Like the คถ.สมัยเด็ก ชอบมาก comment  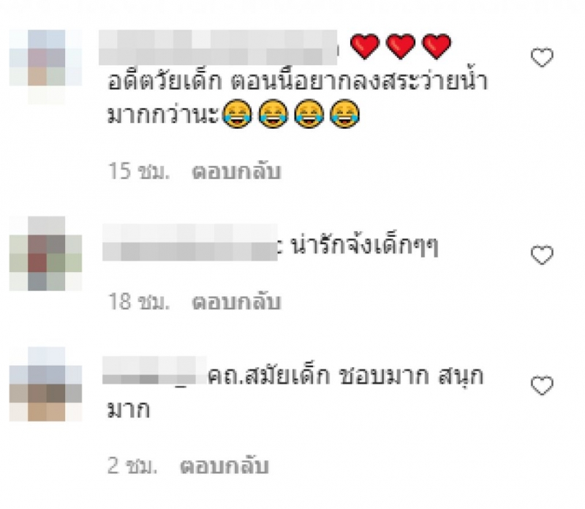(542, 385)
